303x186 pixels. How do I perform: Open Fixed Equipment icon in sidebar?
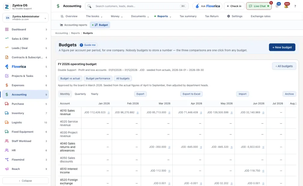[x=7, y=132]
